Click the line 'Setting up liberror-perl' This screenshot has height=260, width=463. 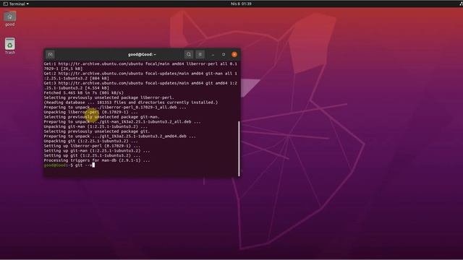point(92,146)
